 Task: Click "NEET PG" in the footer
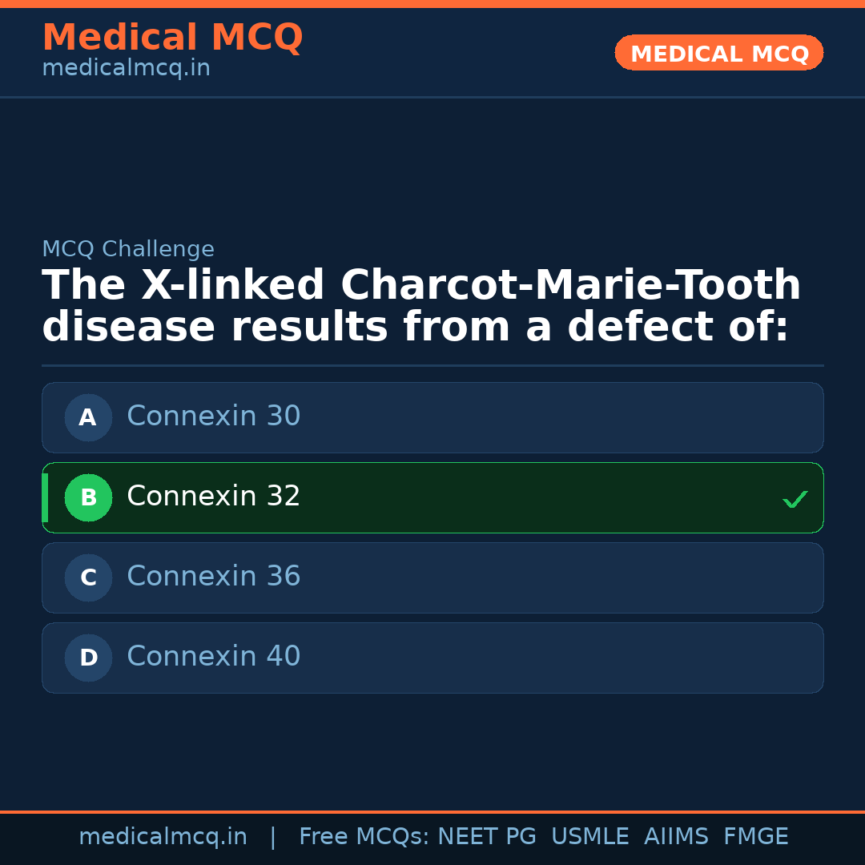click(x=487, y=837)
